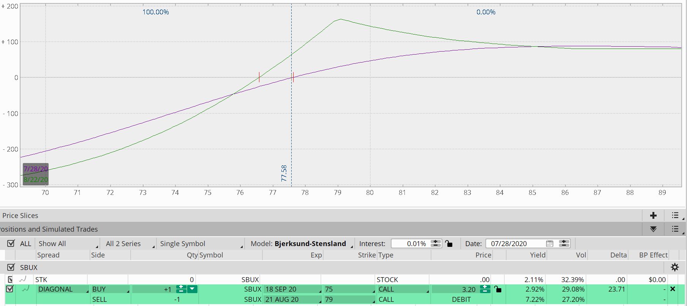Toggle the DIAGONAL trade checkbox
This screenshot has height=306, width=687.
coord(10,289)
